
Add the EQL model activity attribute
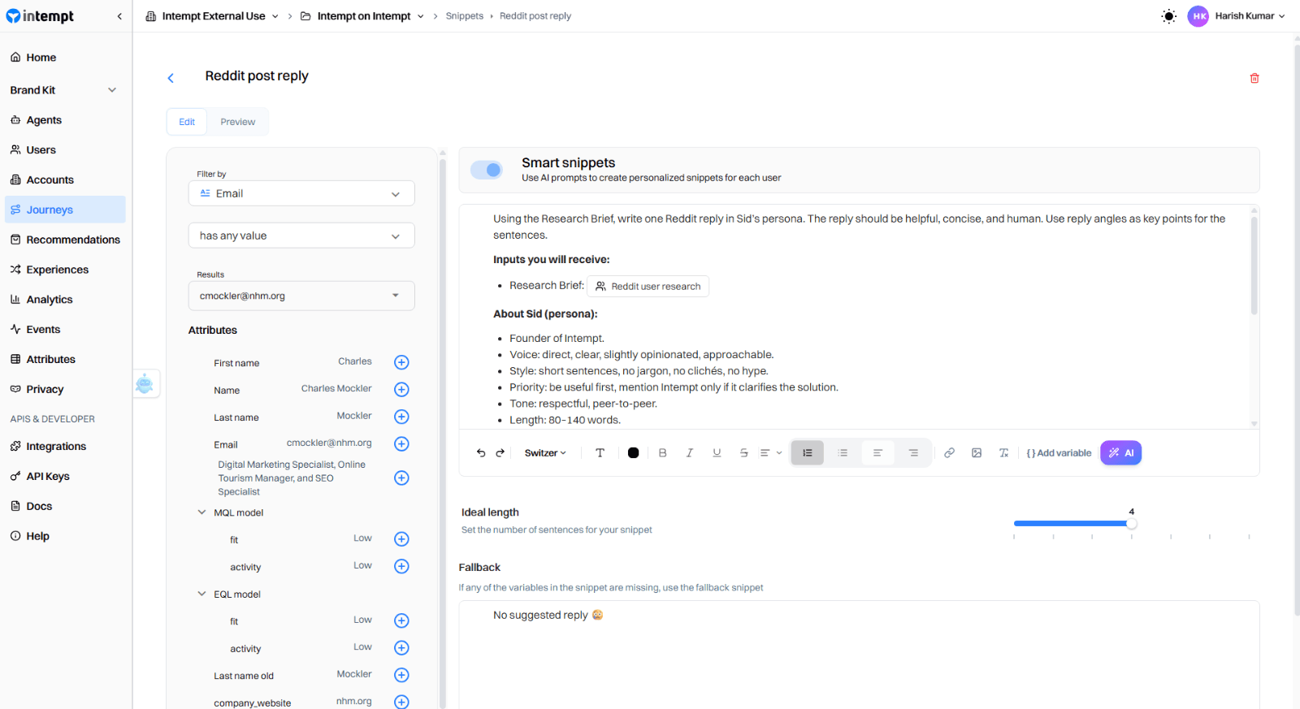point(401,648)
